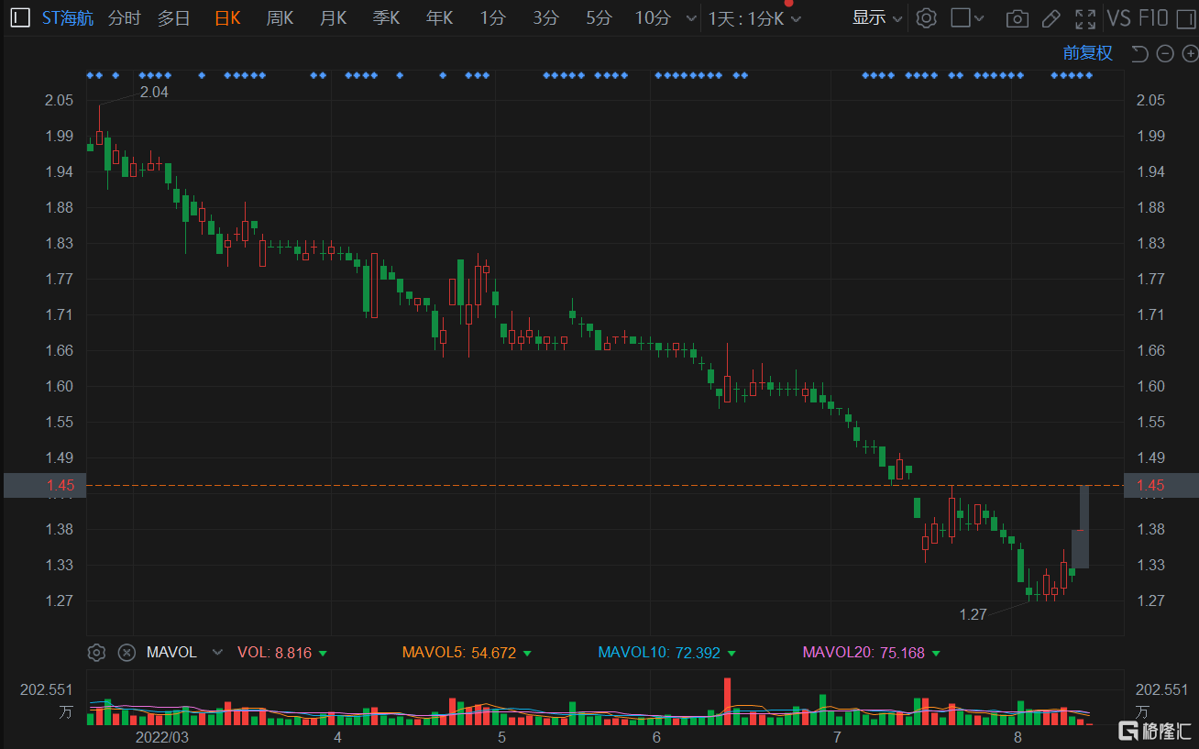
Task: Click the ST海航 stock name
Action: (67, 17)
